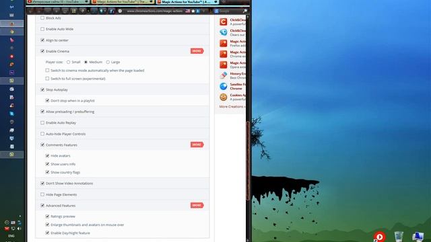Untick the Ratings preview checkbox
The image size is (431, 242).
[x=47, y=216]
